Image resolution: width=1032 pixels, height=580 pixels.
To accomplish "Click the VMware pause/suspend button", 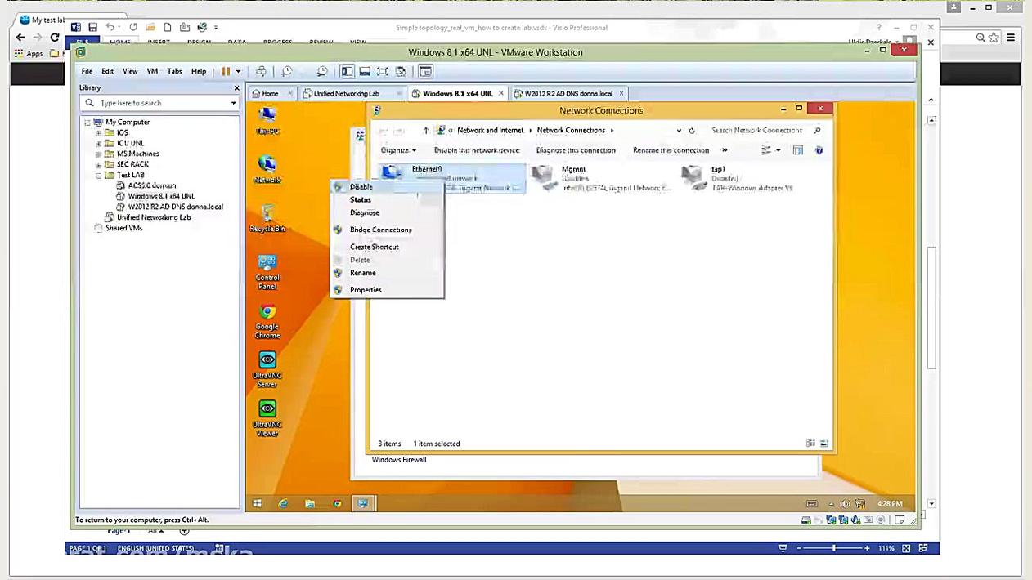I will tap(226, 71).
